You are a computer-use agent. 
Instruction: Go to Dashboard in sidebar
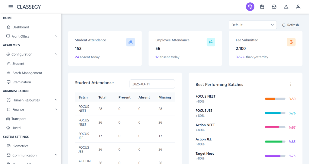coord(21,27)
